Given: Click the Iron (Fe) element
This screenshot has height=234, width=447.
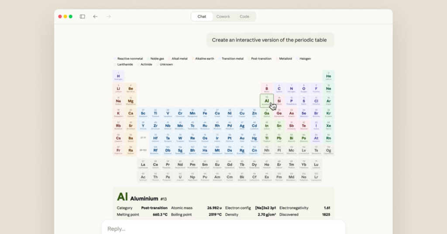Looking at the screenshot, I should pos(205,113).
